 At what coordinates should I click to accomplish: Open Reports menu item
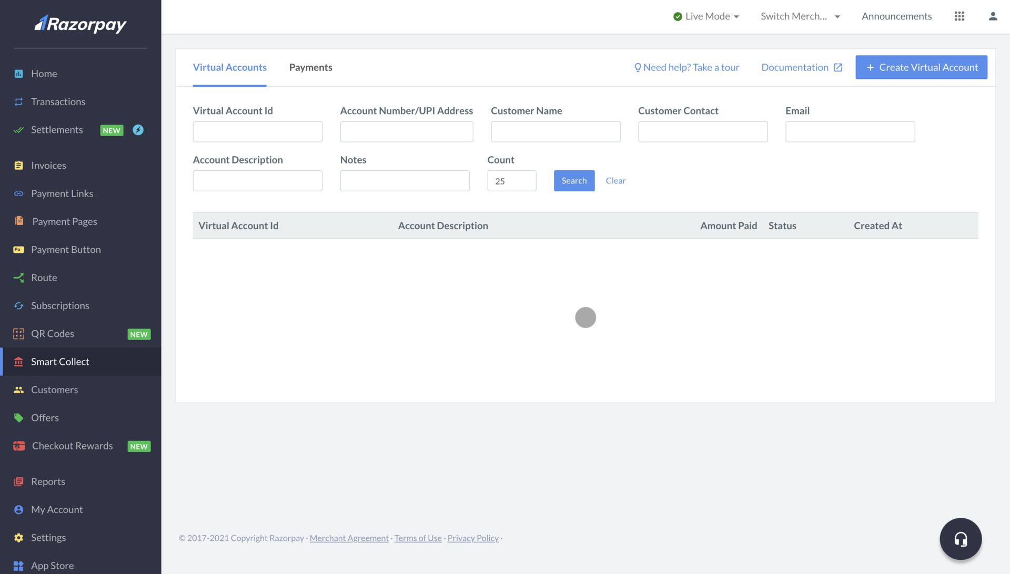[x=80, y=481]
